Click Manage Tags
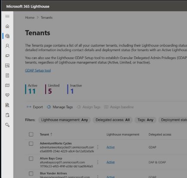 click(60, 107)
